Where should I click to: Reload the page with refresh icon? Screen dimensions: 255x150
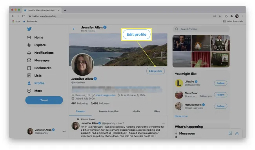click(24, 16)
